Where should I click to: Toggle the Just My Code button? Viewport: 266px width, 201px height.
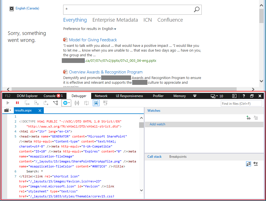(96, 103)
